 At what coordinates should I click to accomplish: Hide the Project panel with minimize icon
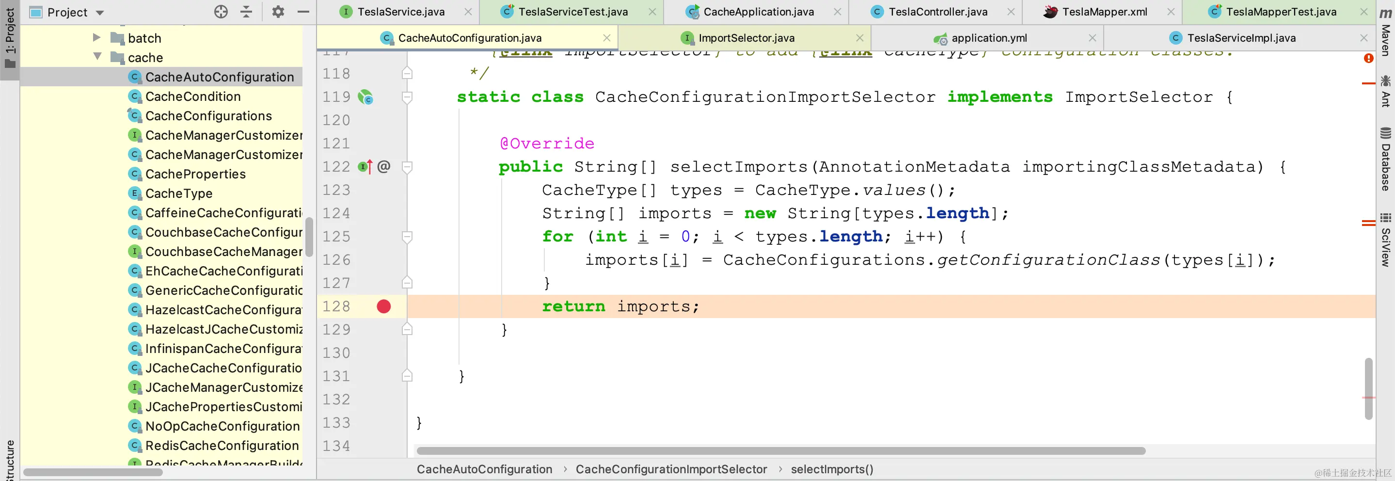(304, 12)
